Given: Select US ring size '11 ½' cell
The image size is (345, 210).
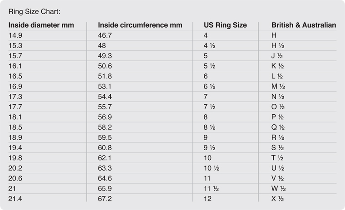Looking at the screenshot, I should [x=211, y=188].
